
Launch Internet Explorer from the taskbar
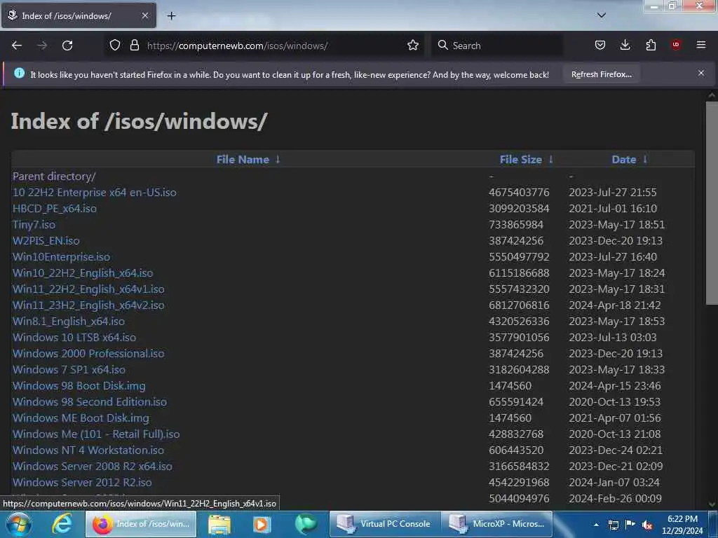point(62,524)
